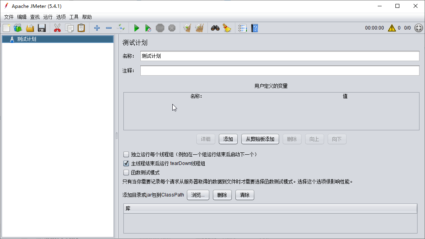Viewport: 425px width, 239px height.
Task: Click the thread status circle icon
Action: (419, 28)
